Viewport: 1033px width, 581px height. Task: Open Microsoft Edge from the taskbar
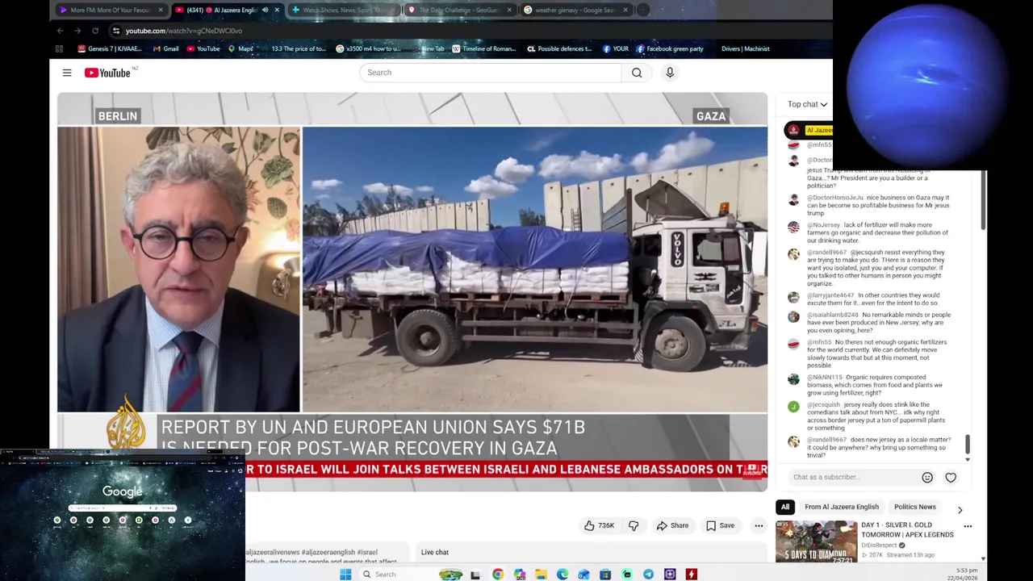click(563, 574)
